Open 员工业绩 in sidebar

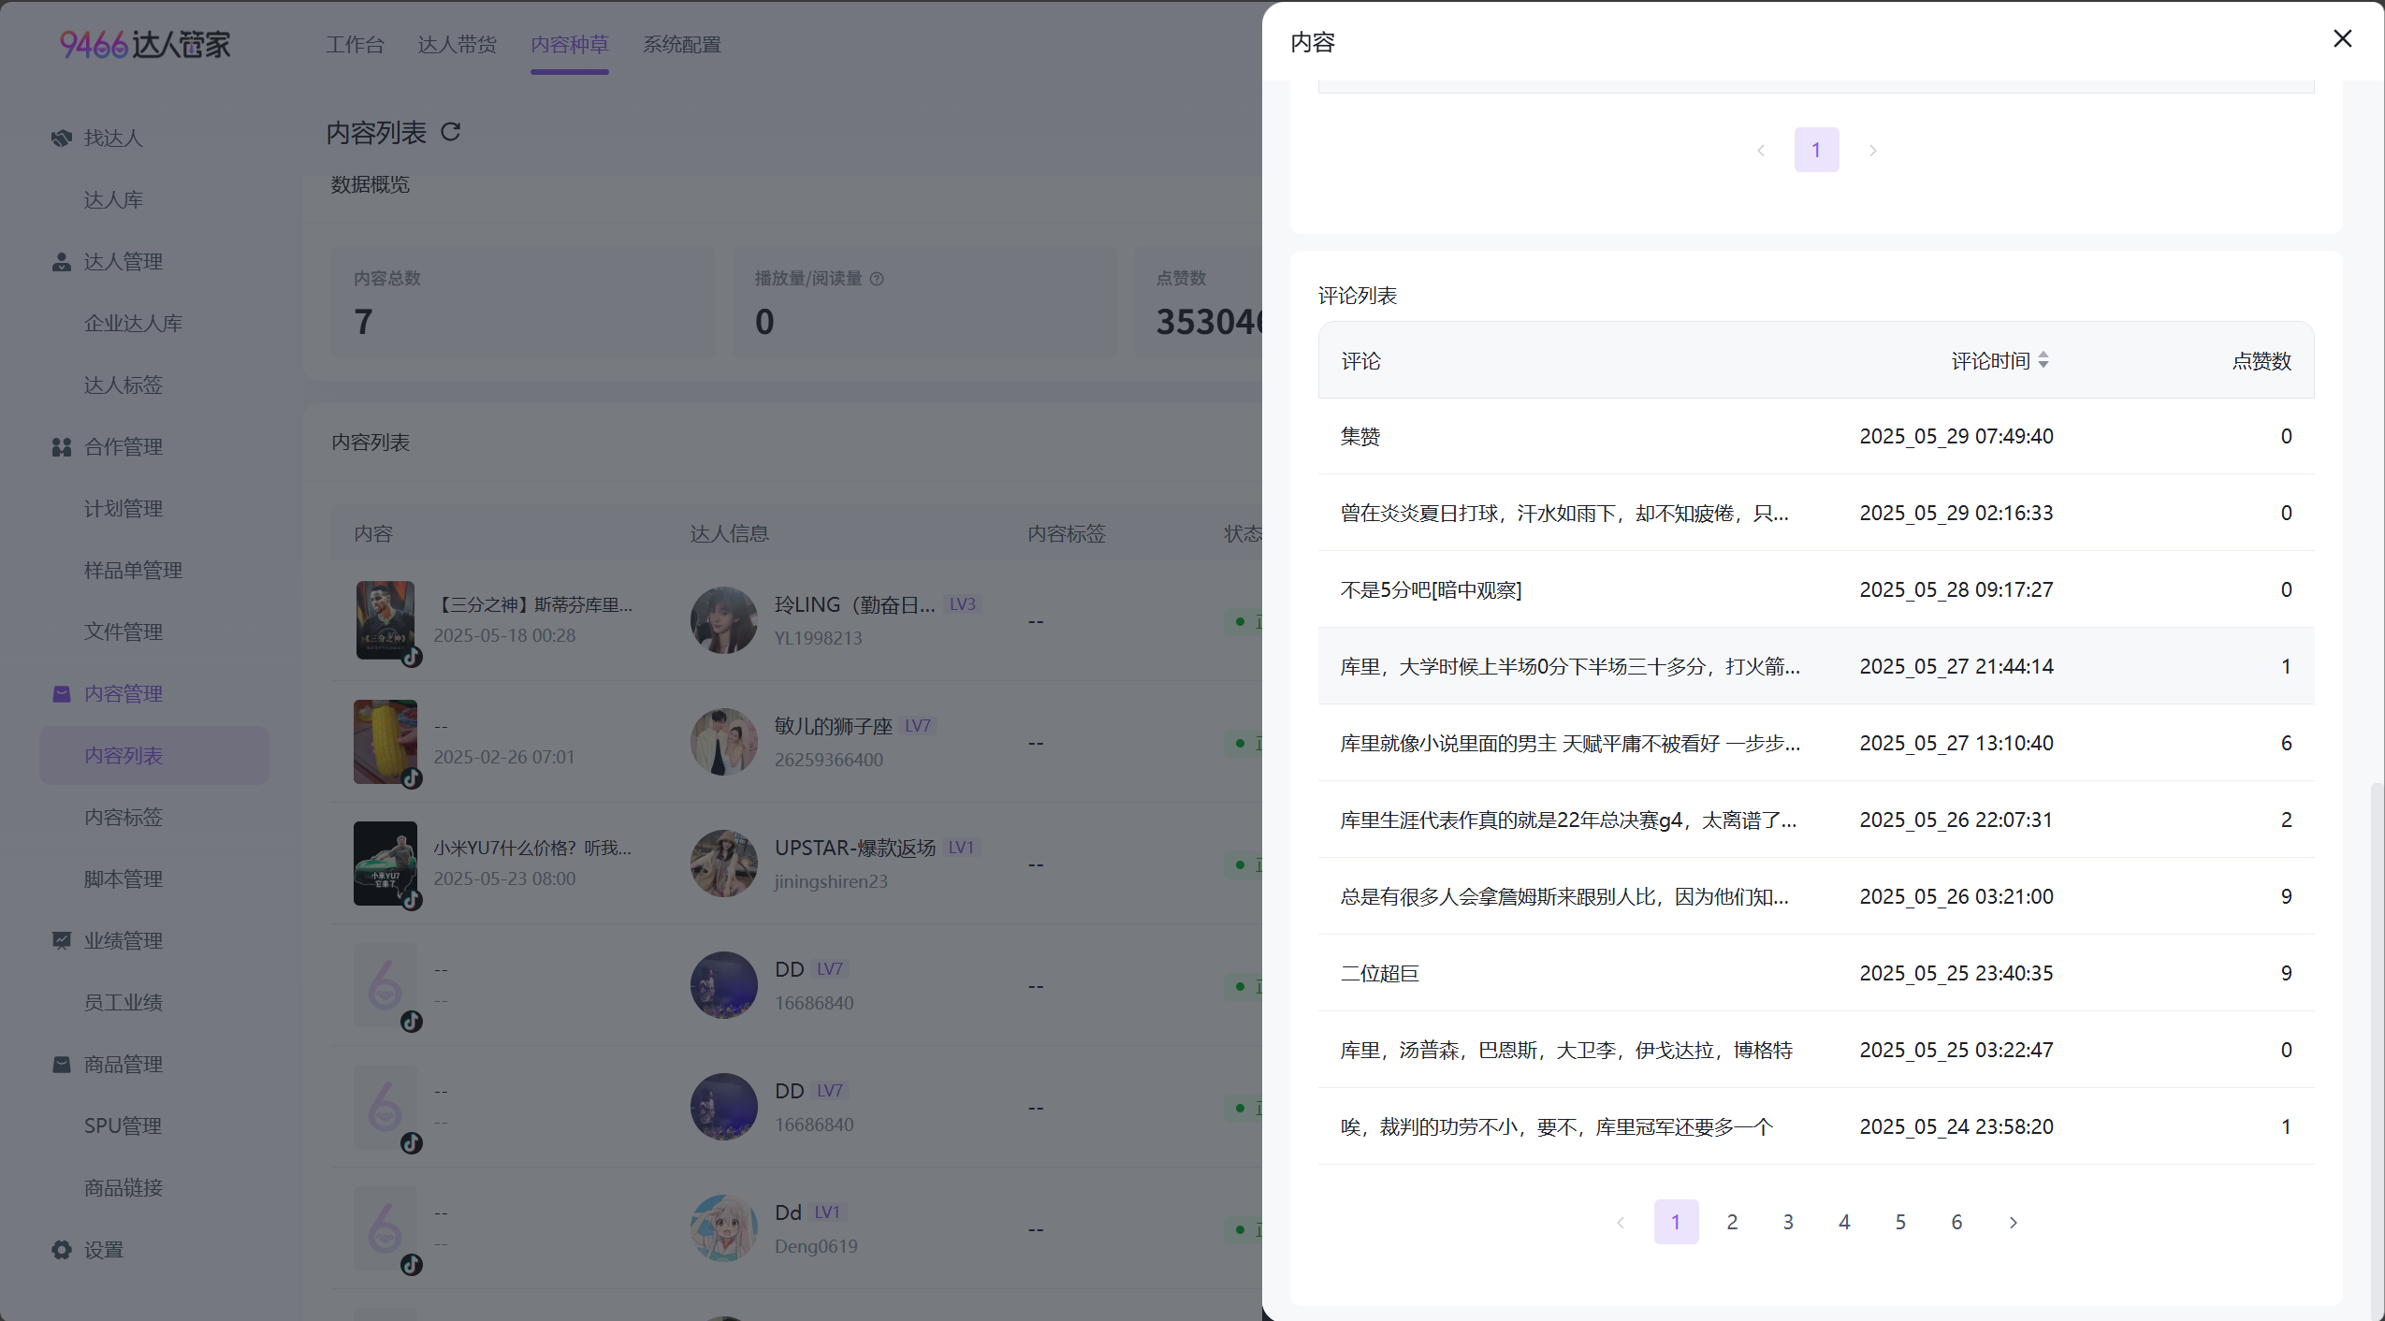(124, 1003)
